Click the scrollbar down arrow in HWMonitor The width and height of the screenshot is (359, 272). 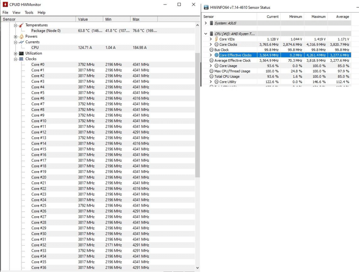(198, 268)
